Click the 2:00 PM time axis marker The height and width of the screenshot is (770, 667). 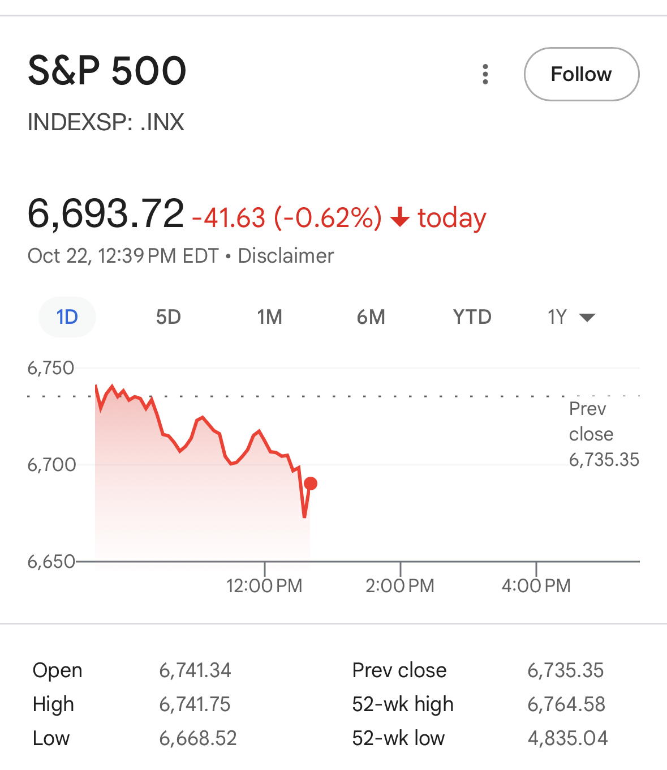coord(400,585)
